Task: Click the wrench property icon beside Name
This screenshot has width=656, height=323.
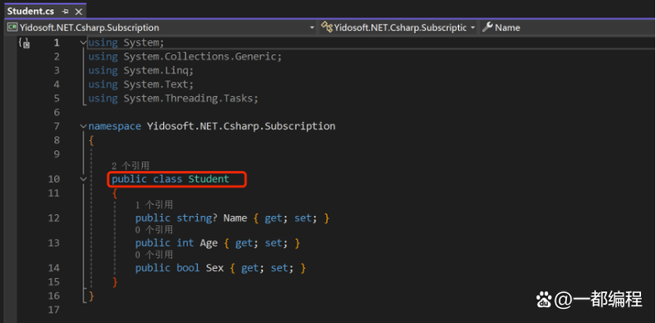Action: (487, 27)
